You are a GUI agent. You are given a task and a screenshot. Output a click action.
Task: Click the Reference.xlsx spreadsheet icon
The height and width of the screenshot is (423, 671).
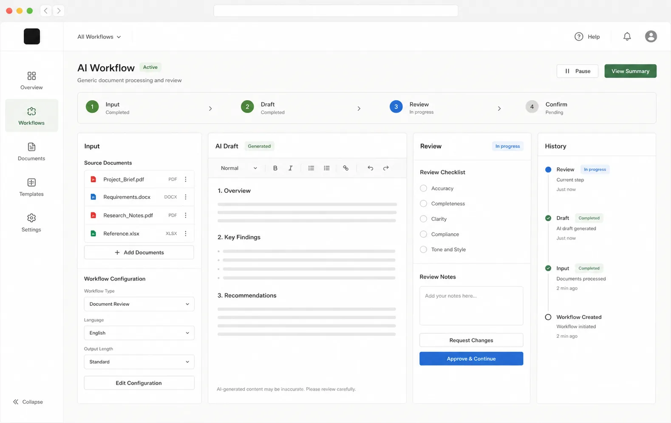click(93, 234)
